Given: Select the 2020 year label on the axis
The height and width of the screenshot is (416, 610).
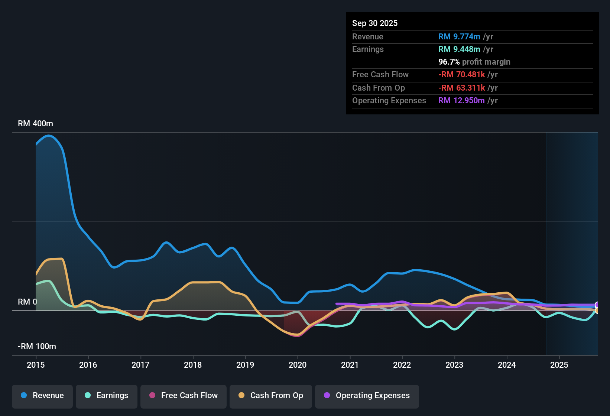Looking at the screenshot, I should click(x=298, y=365).
